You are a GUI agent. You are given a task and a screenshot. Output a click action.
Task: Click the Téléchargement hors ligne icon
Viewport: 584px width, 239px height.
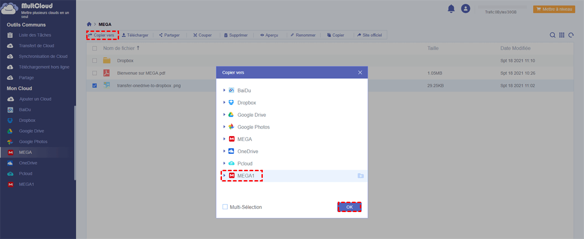(x=10, y=67)
